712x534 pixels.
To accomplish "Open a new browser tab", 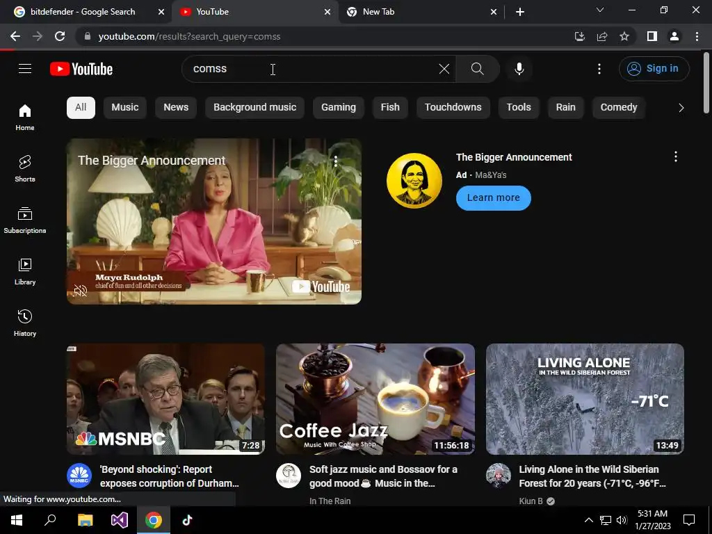I will point(520,12).
